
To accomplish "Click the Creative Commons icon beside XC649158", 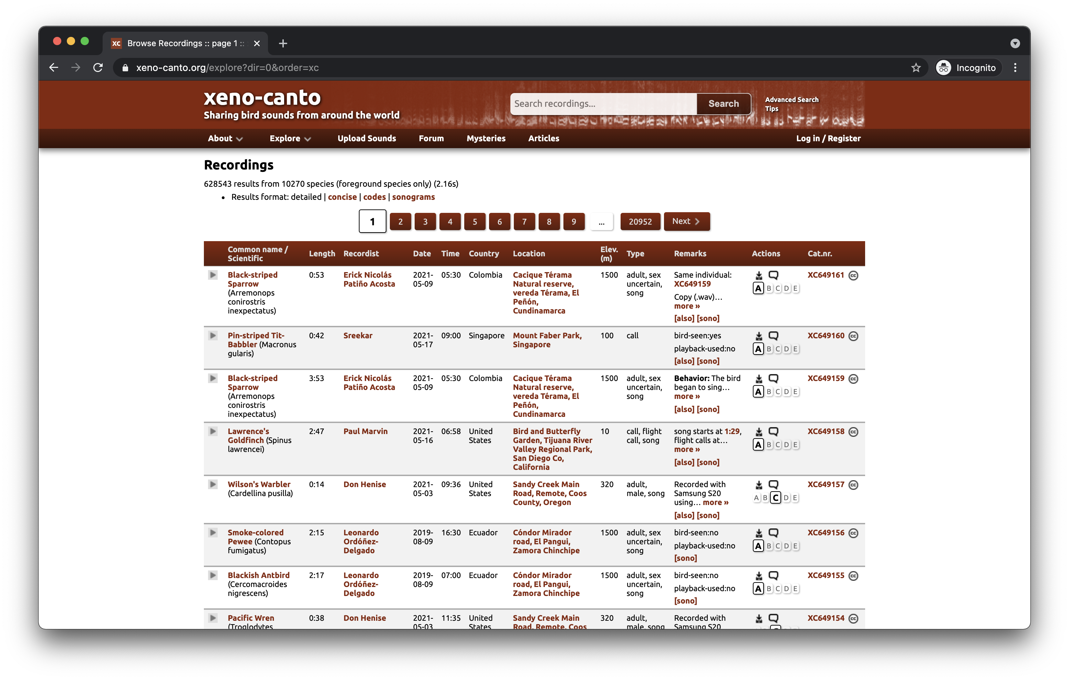I will [853, 432].
